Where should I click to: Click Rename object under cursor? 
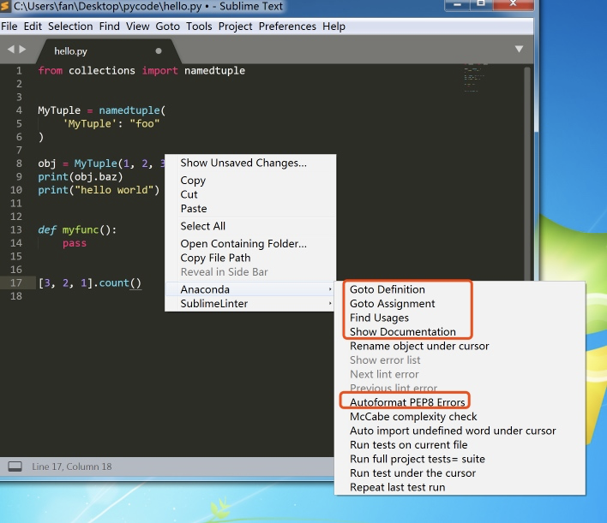point(460,346)
